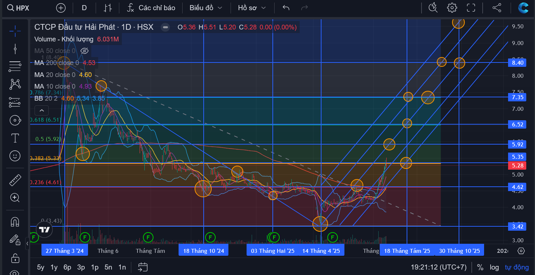Image resolution: width=535 pixels, height=275 pixels.
Task: Select the text annotation tool
Action: 15,138
